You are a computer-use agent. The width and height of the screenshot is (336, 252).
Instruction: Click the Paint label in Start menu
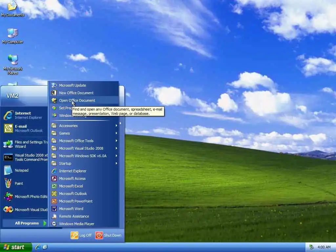click(19, 183)
